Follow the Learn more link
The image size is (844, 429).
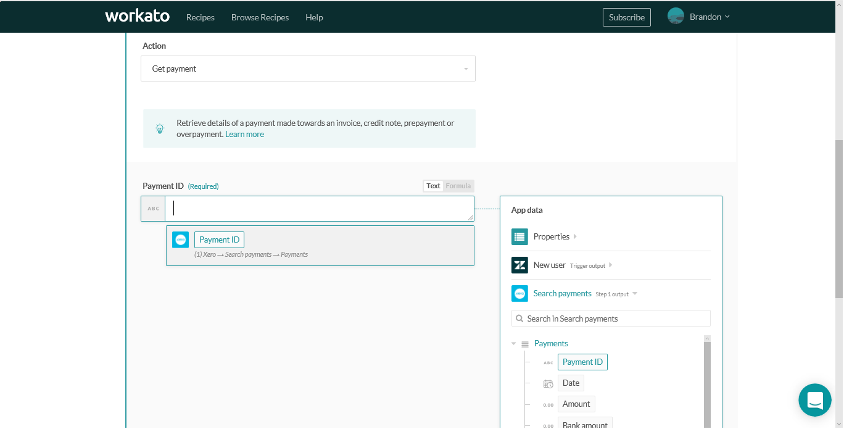pos(244,134)
